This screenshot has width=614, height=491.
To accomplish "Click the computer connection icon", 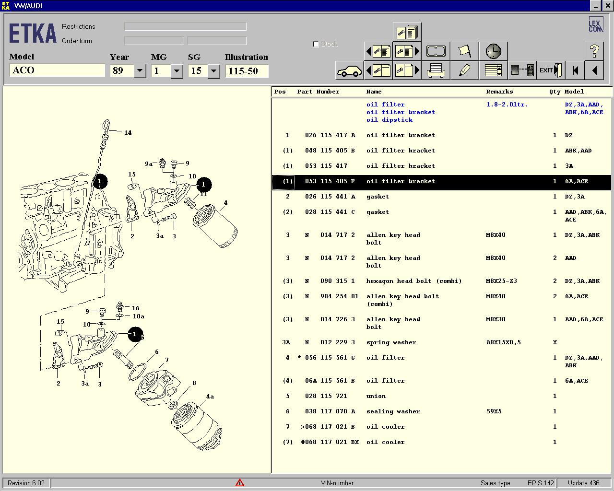I will pos(522,71).
